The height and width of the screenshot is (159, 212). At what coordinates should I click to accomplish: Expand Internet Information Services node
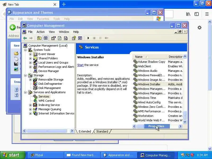(x=30, y=114)
